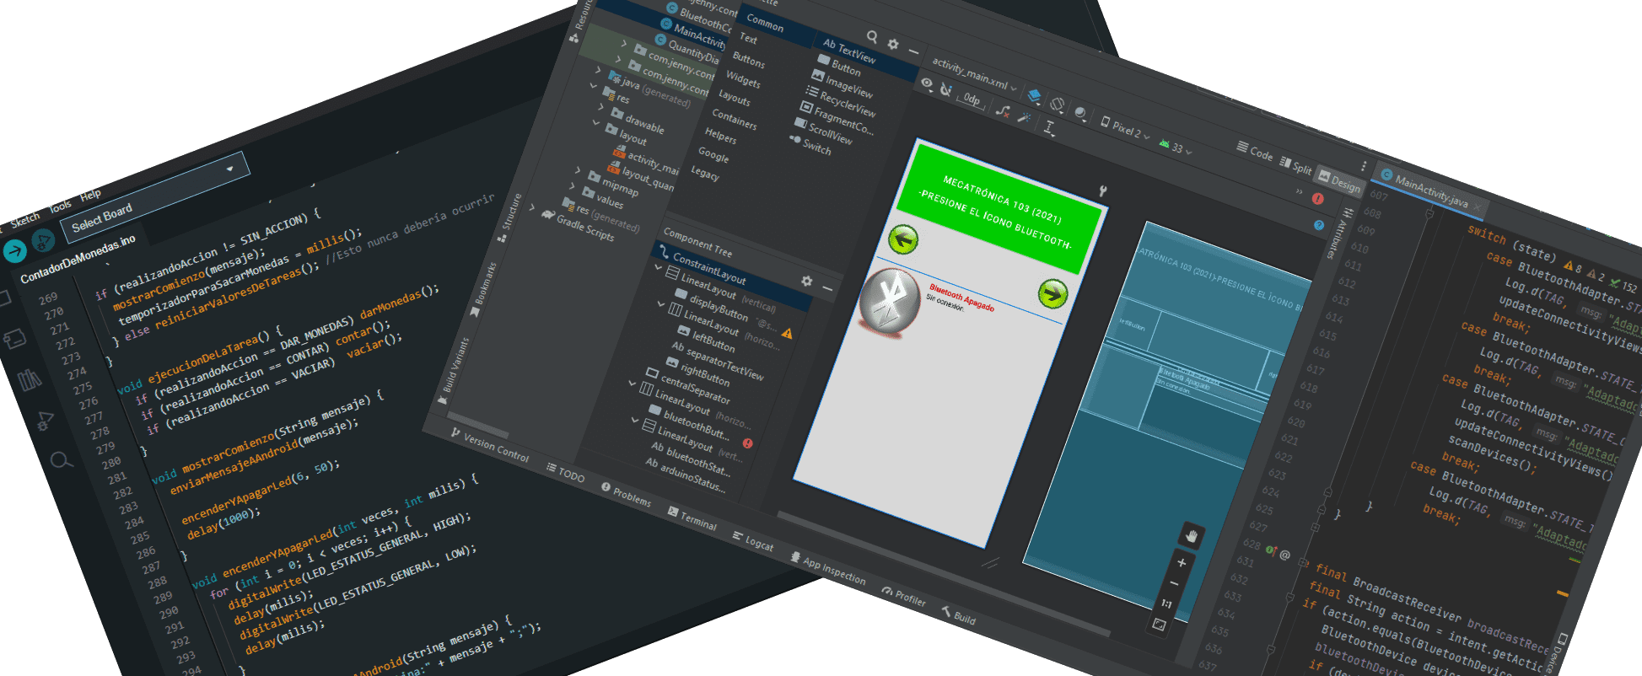Click the Arduino debug button beside upload
The image size is (1642, 676).
pyautogui.click(x=43, y=242)
